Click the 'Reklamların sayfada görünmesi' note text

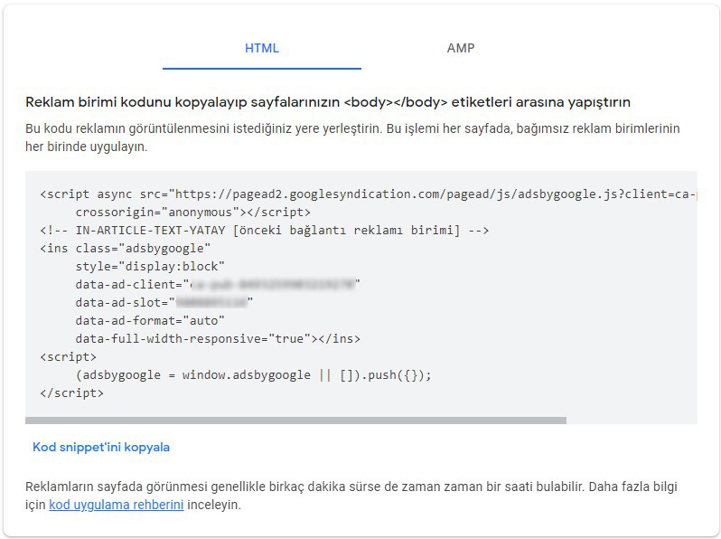coord(351,496)
